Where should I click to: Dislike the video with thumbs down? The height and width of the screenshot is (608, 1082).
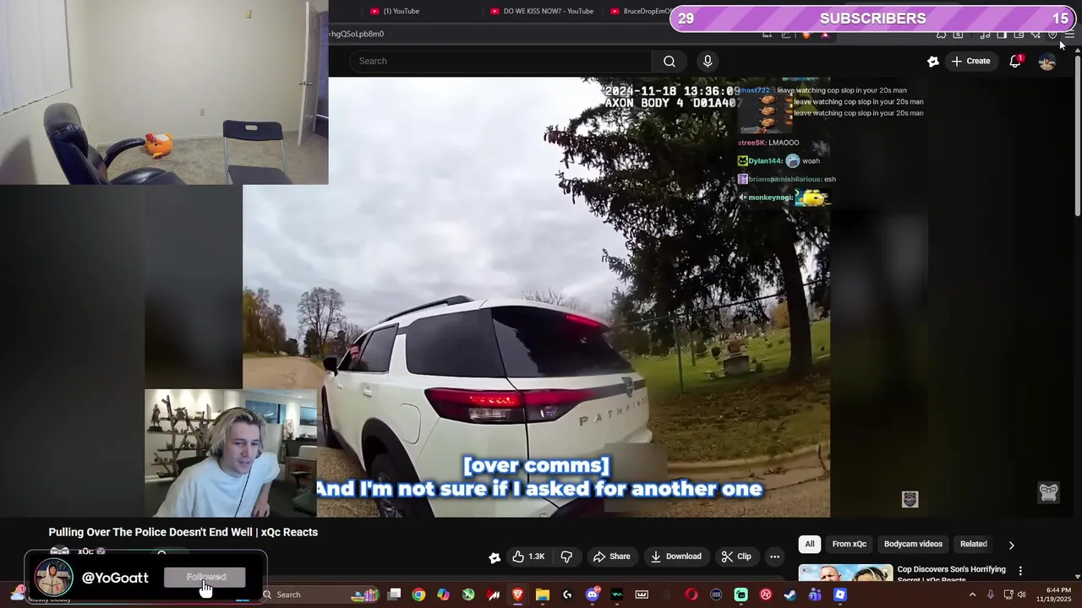pyautogui.click(x=566, y=556)
